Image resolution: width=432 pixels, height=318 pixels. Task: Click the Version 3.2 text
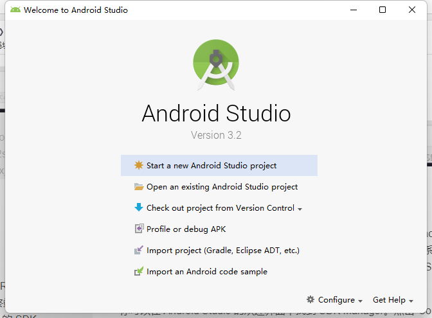coord(216,135)
